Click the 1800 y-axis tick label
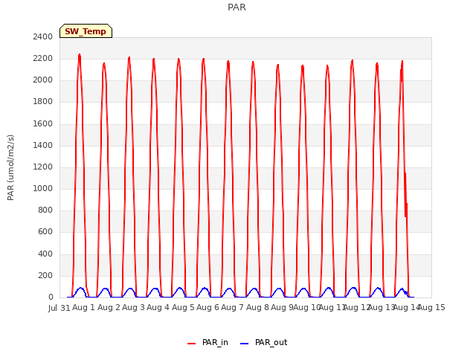 (x=43, y=102)
